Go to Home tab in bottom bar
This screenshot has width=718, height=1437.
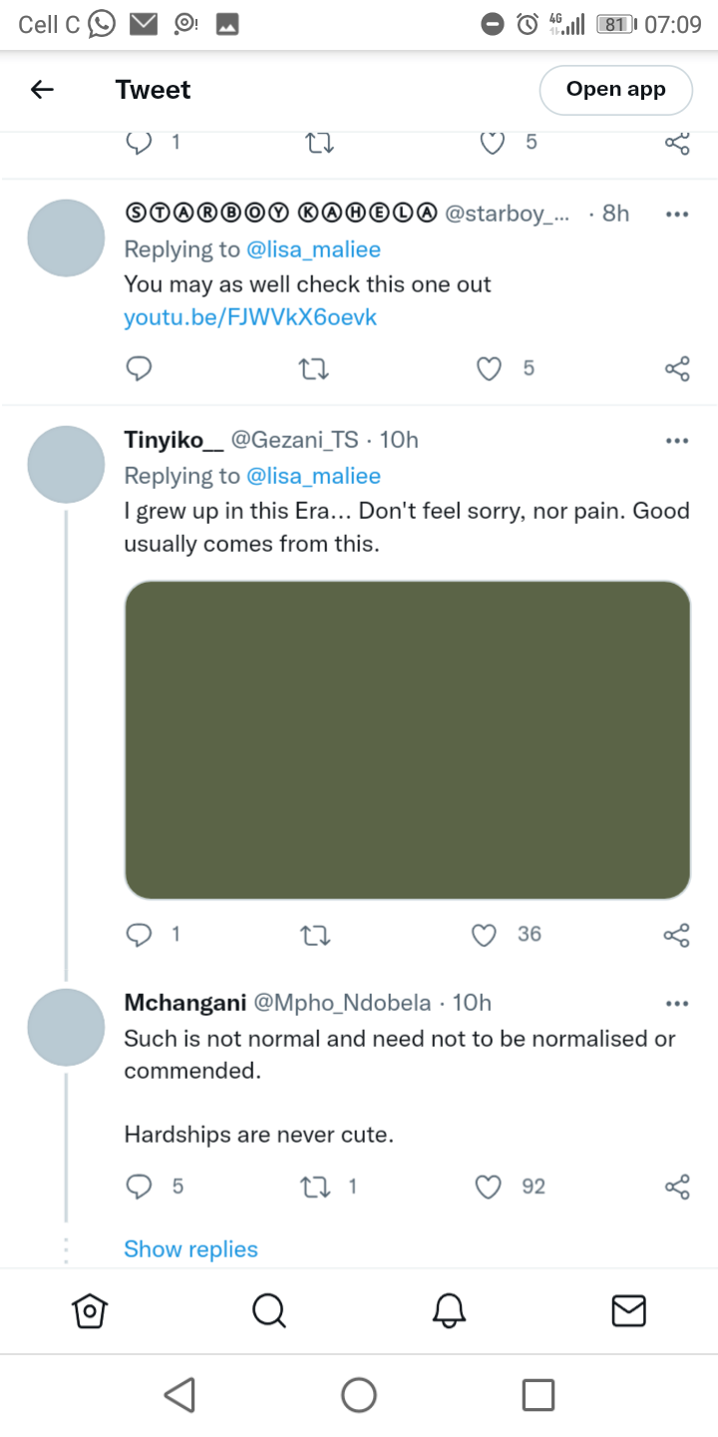point(90,1310)
